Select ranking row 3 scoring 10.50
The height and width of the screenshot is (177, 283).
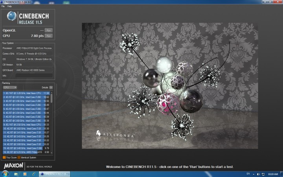[26, 101]
